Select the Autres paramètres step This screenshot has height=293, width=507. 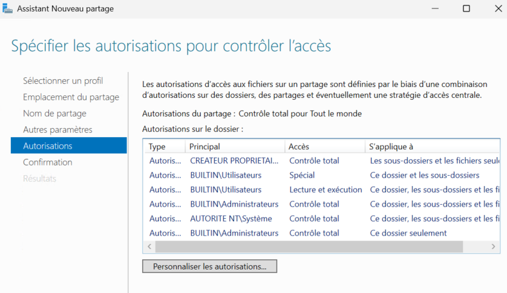click(x=57, y=129)
